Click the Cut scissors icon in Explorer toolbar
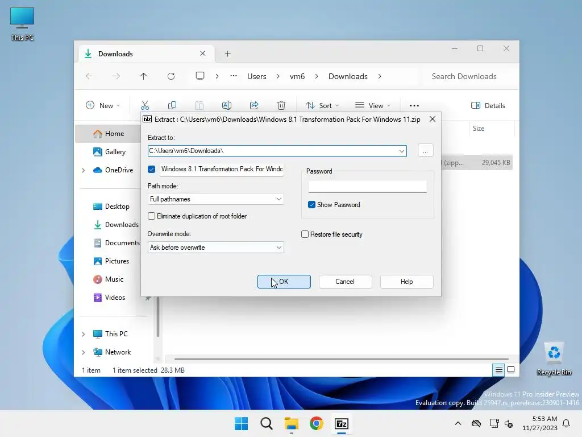 click(x=145, y=105)
